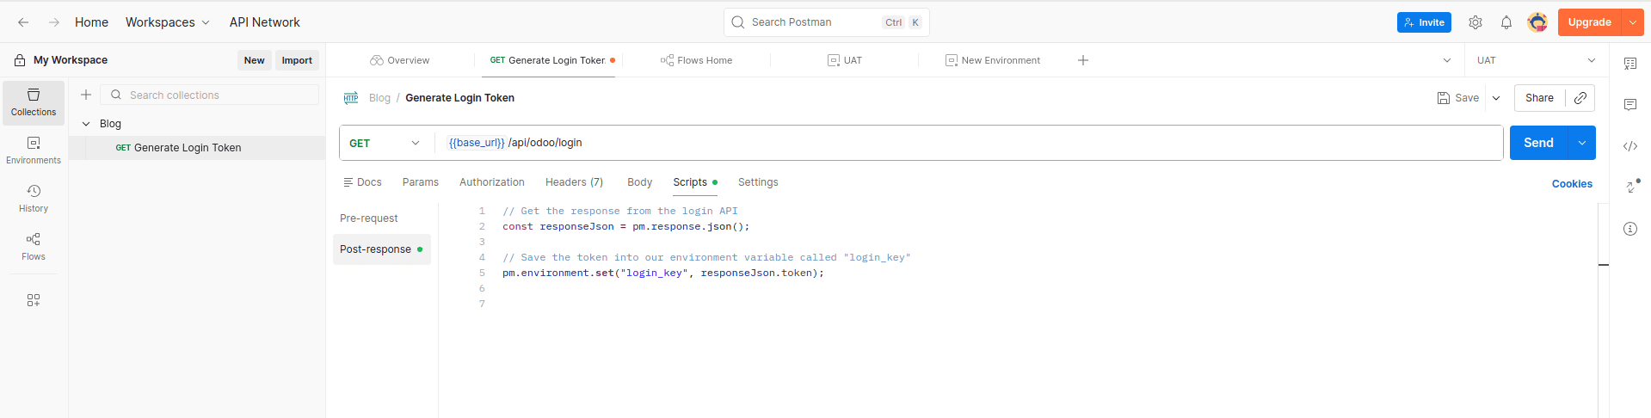Switch to the New Environment tab
This screenshot has height=418, width=1651.
tap(993, 60)
